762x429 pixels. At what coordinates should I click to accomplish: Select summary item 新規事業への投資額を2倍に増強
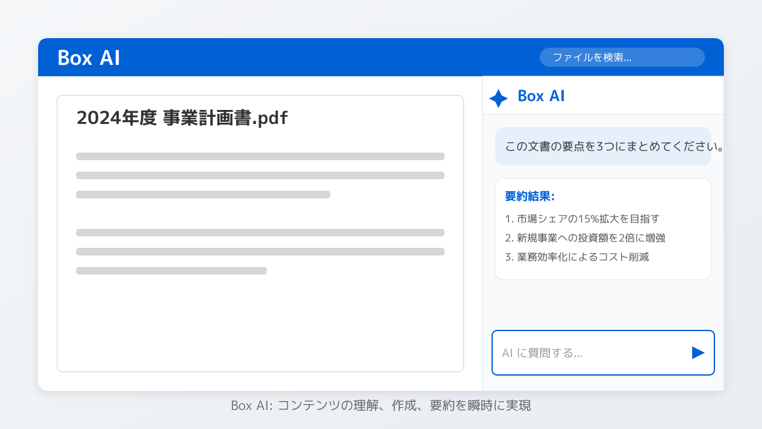585,238
